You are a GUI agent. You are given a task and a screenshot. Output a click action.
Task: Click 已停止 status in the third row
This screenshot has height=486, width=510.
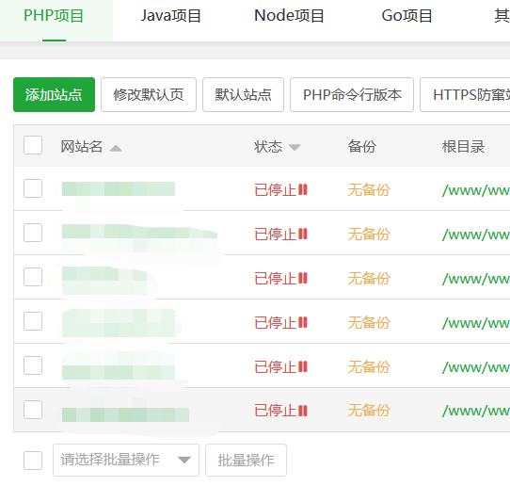click(x=275, y=278)
